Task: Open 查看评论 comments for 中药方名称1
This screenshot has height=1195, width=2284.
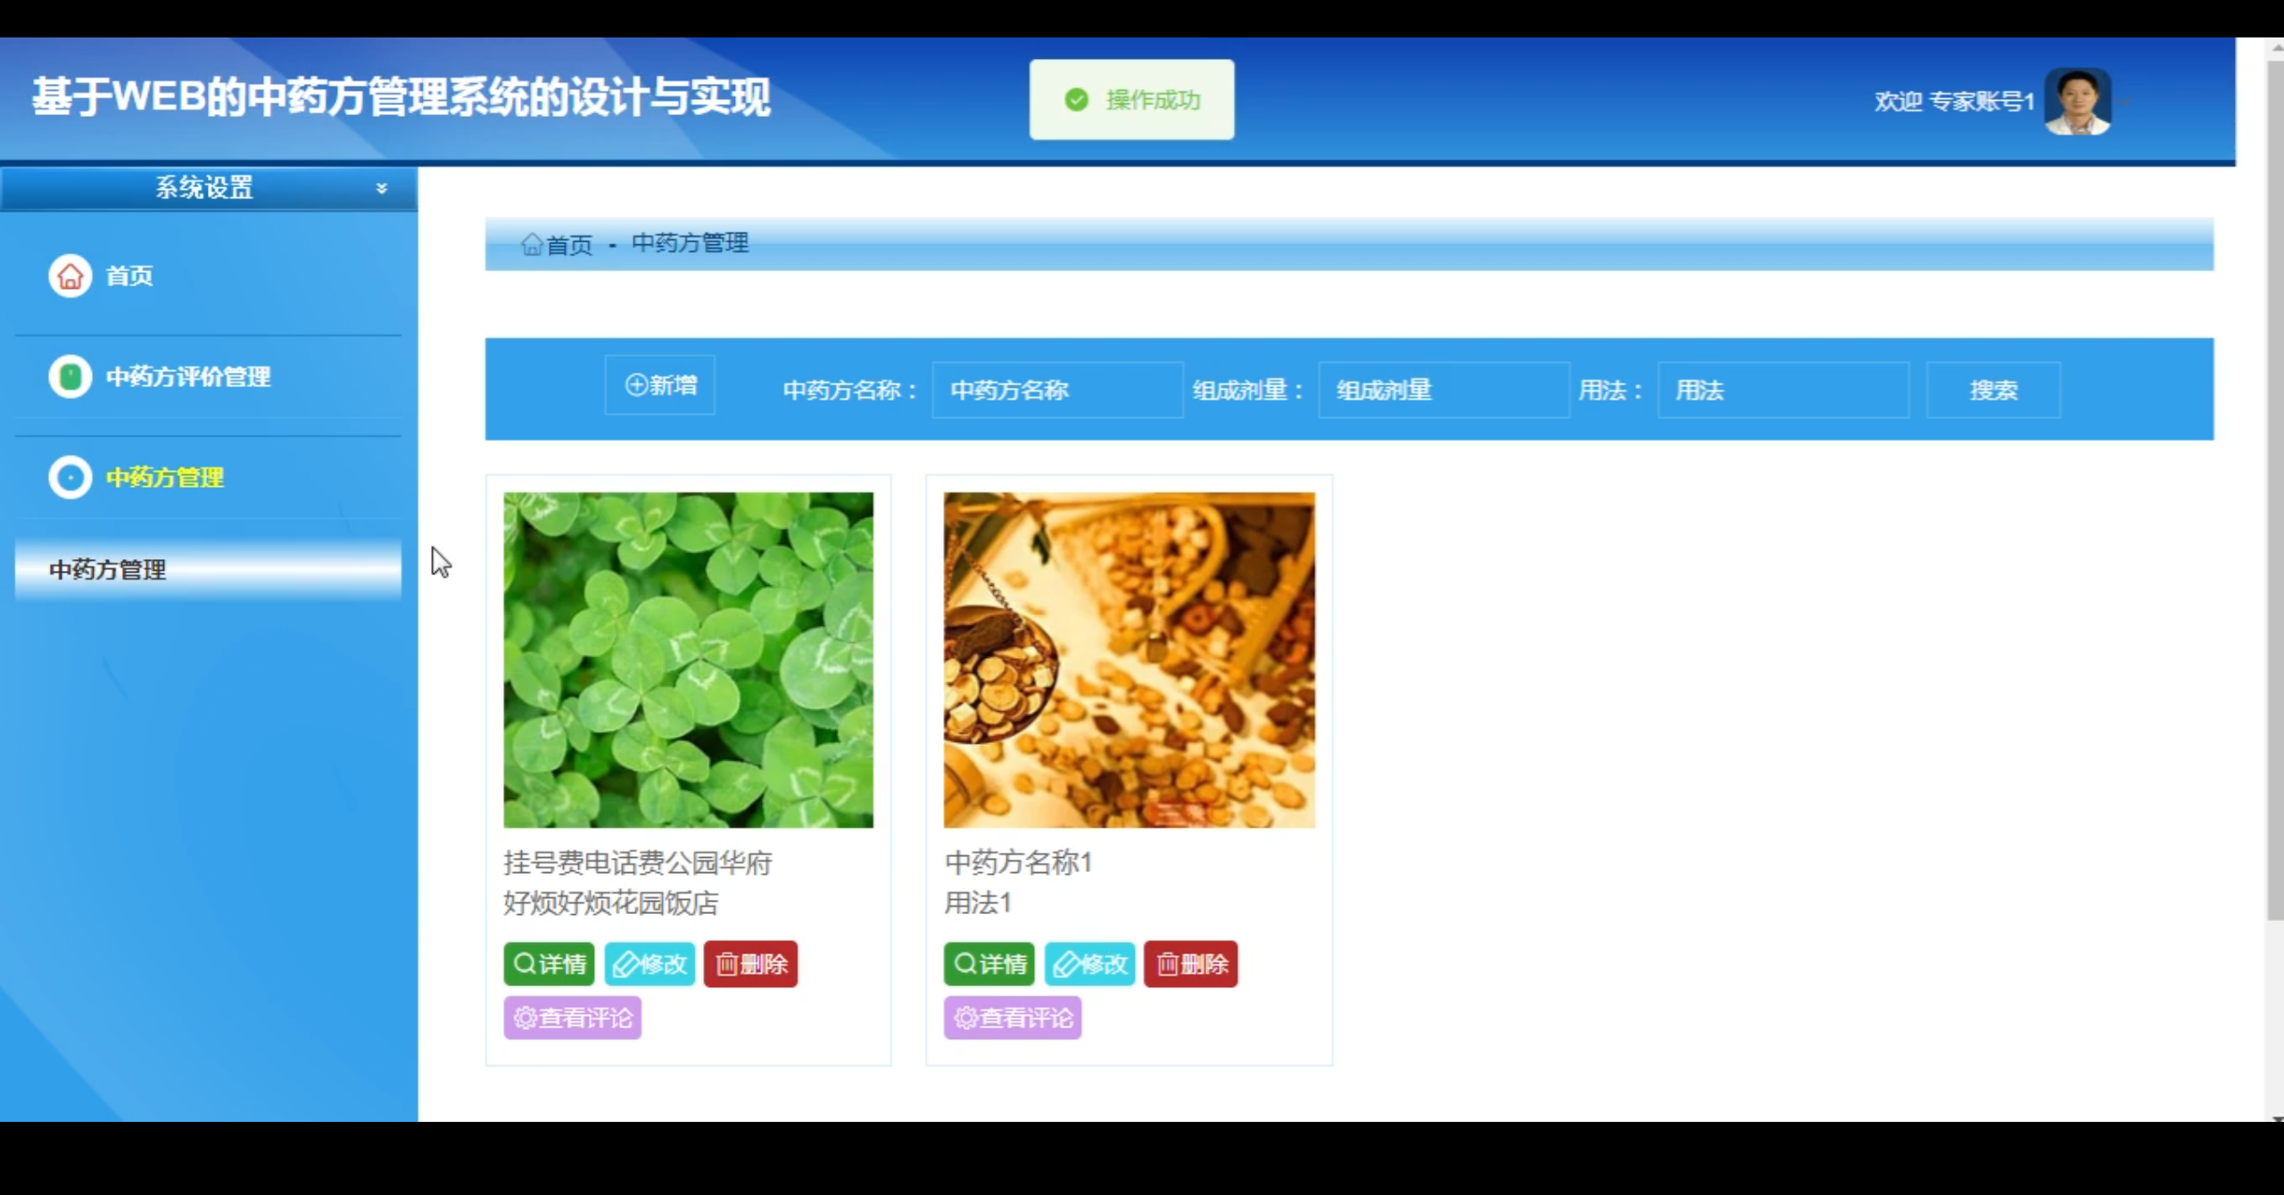Action: pyautogui.click(x=1013, y=1018)
